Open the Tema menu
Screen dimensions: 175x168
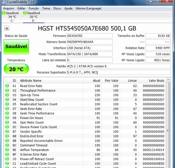pos(46,8)
